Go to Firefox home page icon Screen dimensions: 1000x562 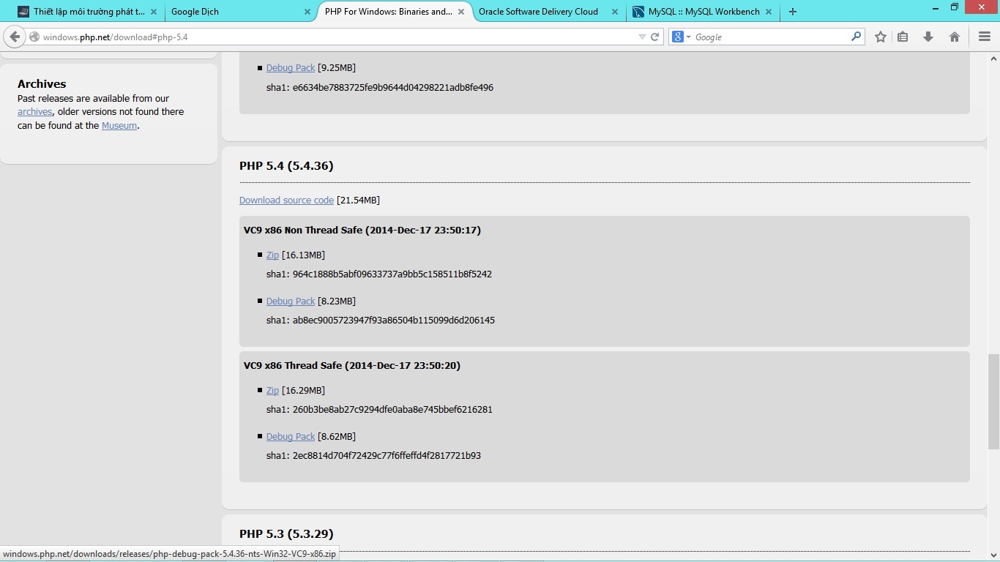pos(955,37)
